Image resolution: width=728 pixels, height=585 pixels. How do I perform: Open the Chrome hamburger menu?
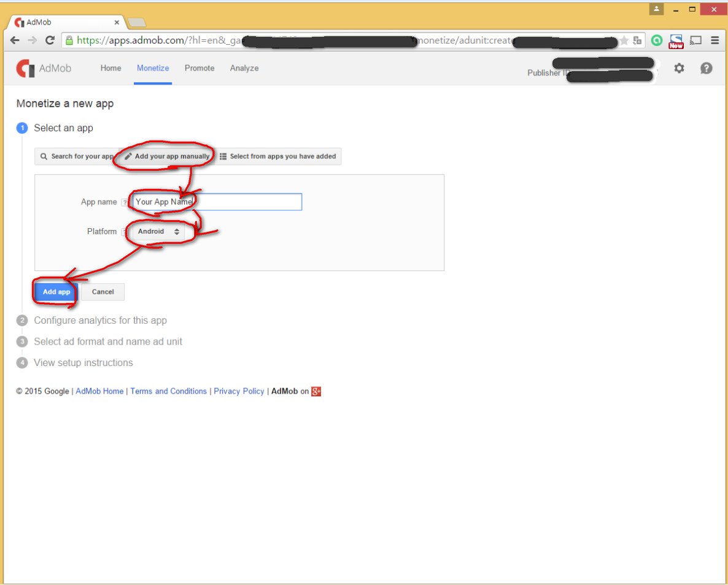point(715,40)
